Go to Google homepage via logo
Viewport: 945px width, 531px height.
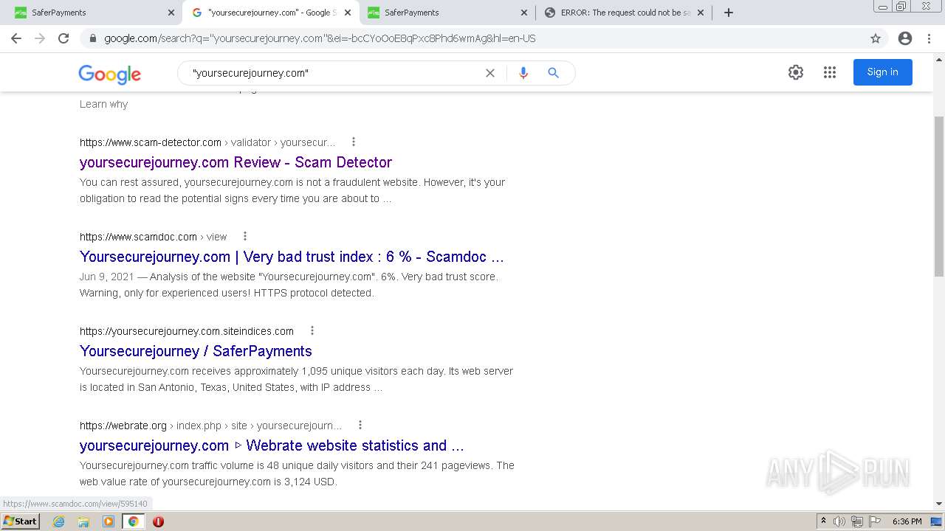pyautogui.click(x=109, y=74)
